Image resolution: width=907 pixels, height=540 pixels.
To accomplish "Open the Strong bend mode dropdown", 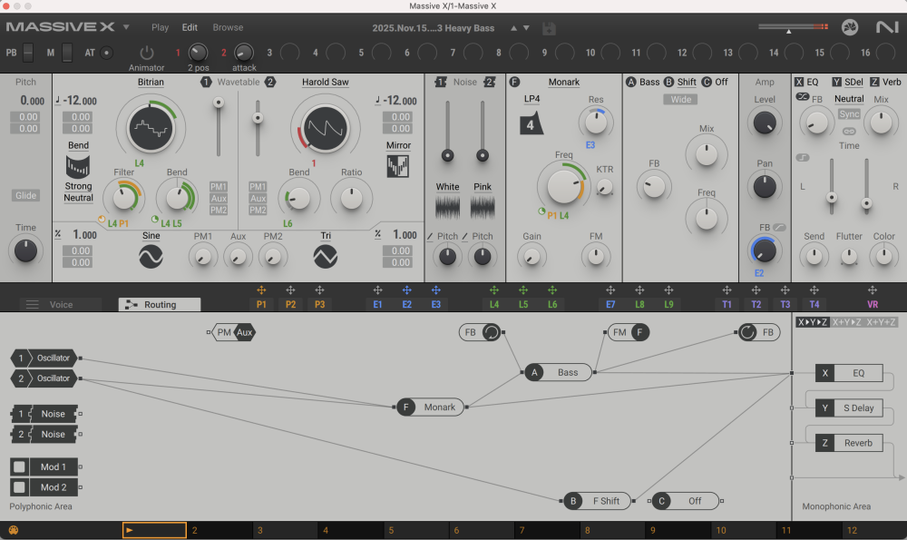I will tap(78, 186).
